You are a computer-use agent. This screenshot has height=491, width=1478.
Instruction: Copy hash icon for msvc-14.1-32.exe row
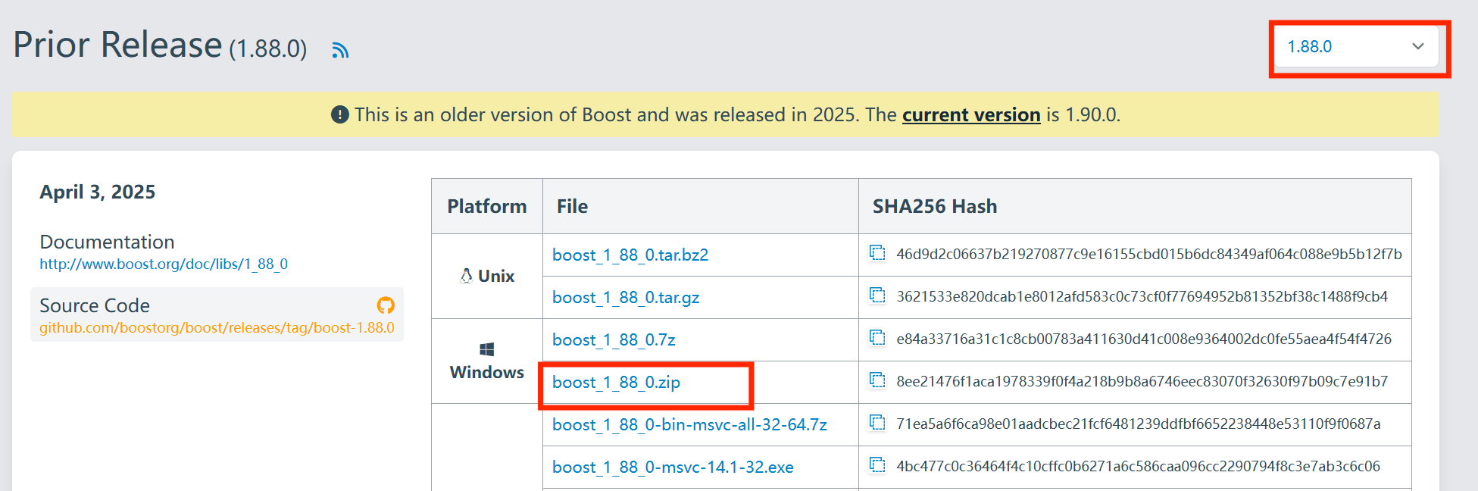tap(877, 465)
